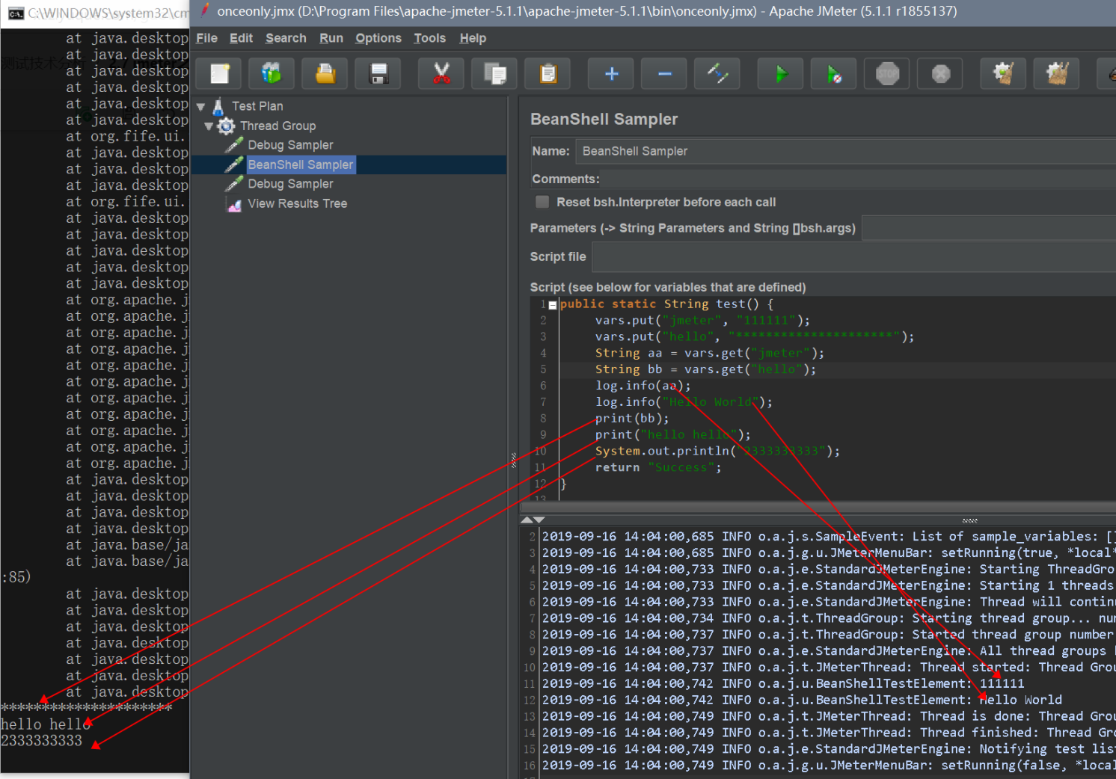This screenshot has height=779, width=1116.
Task: Click the Shutdown test icon
Action: click(x=940, y=73)
